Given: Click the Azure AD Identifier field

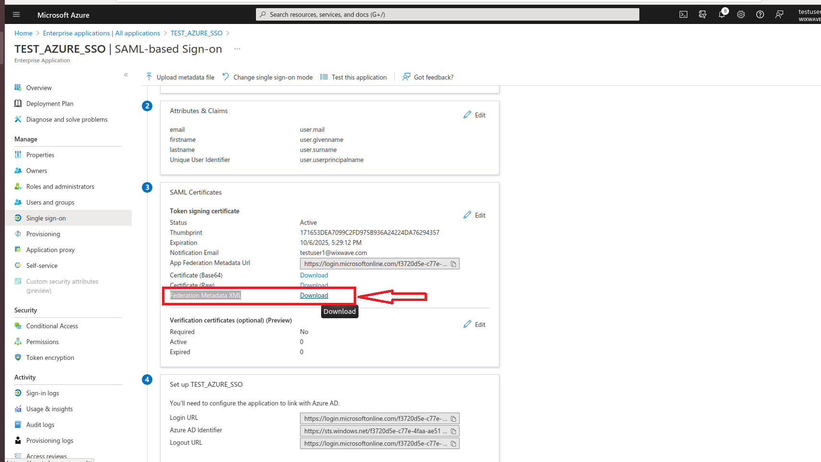Looking at the screenshot, I should 380,431.
